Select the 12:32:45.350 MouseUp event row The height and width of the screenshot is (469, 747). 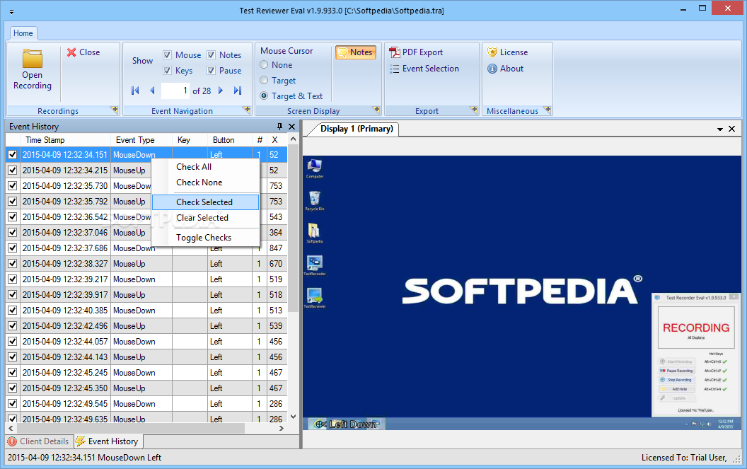pos(146,388)
